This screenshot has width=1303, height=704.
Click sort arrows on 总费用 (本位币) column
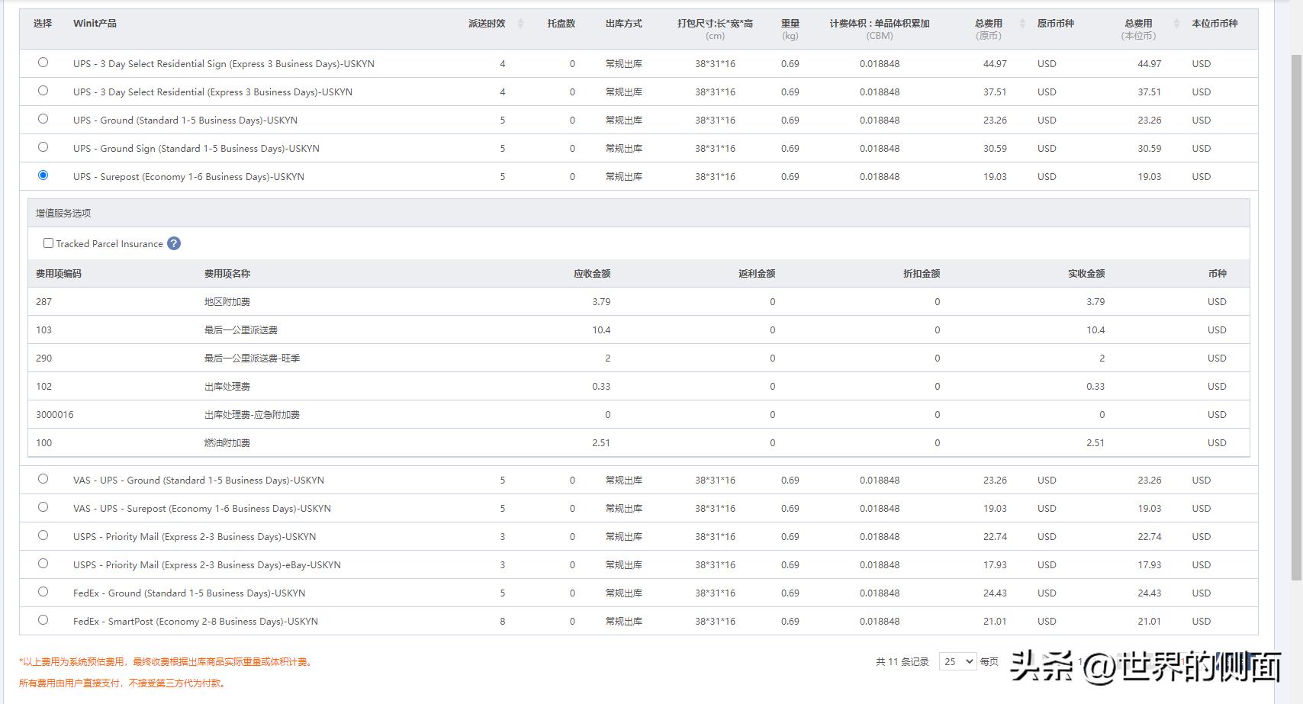[x=1176, y=24]
